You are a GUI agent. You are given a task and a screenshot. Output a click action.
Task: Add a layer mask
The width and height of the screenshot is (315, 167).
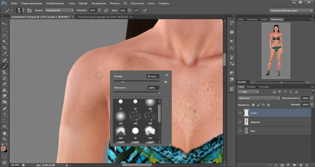(282, 165)
